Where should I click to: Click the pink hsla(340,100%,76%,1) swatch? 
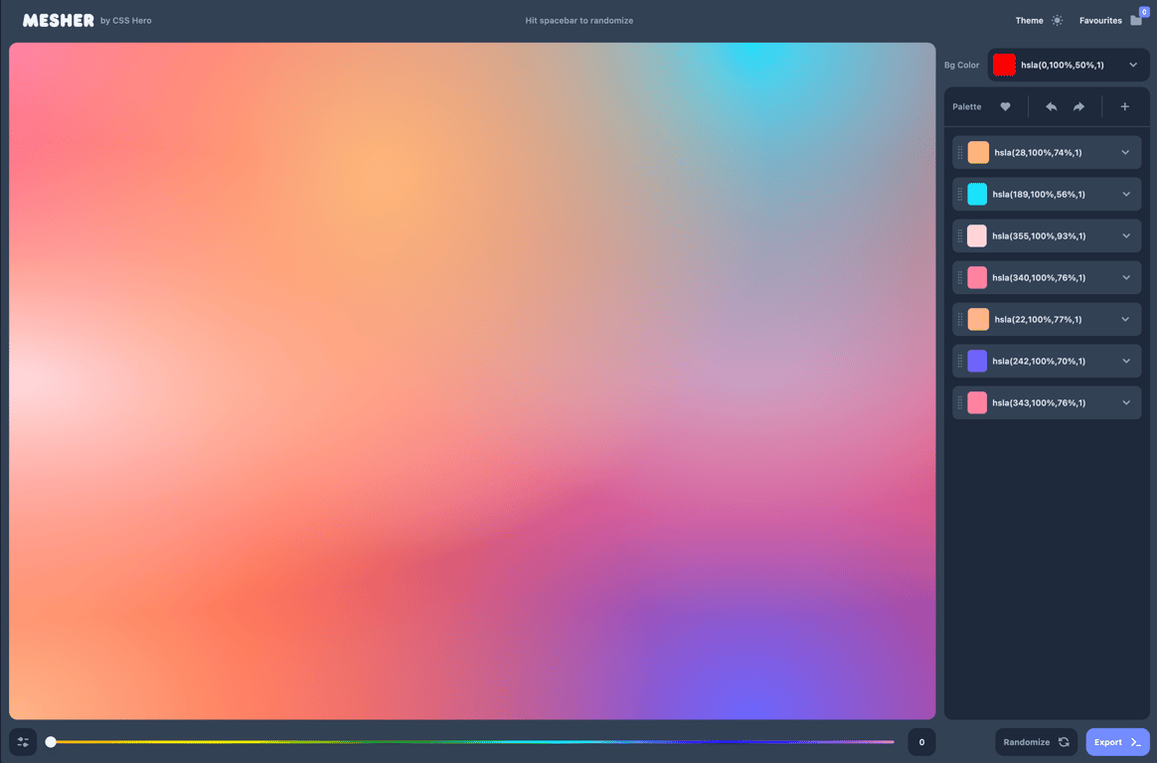[x=977, y=278]
